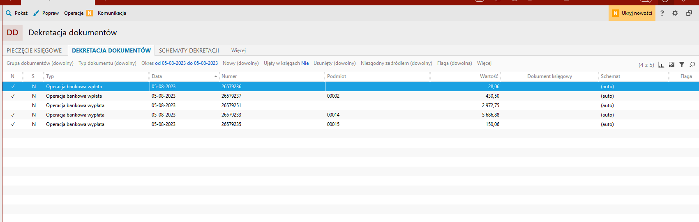The height and width of the screenshot is (222, 699).
Task: Open the Komunikacja menu
Action: [112, 13]
